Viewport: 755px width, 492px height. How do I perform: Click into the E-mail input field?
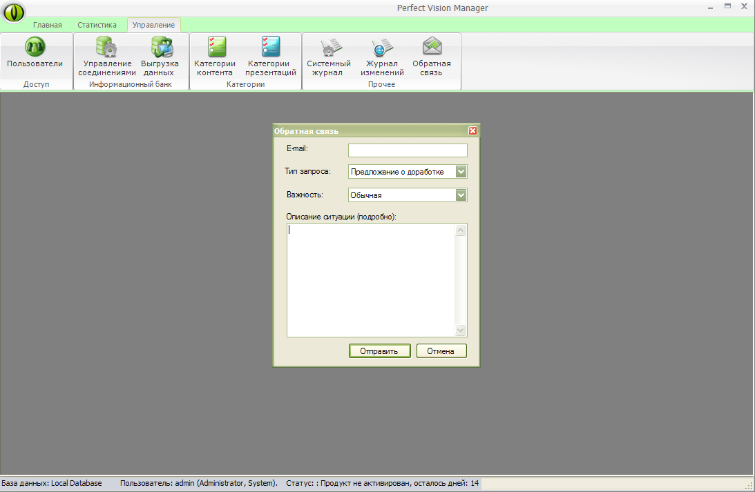(408, 150)
